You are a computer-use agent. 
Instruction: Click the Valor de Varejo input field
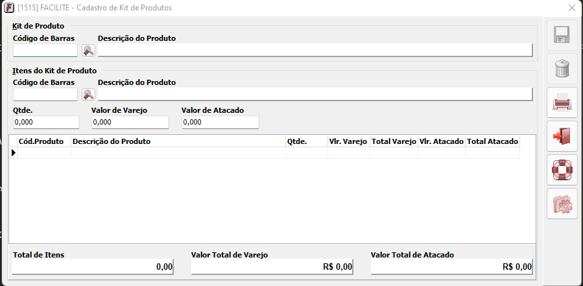[x=130, y=122]
